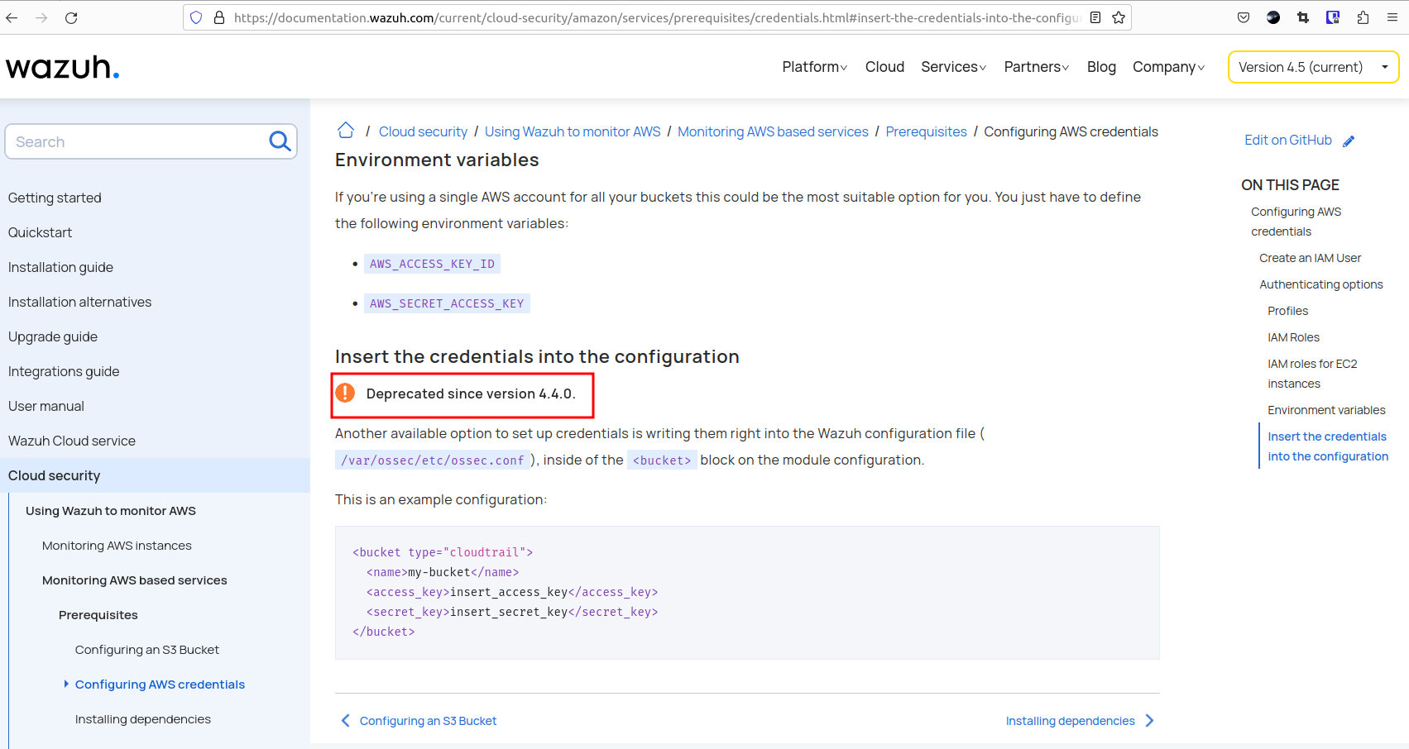The height and width of the screenshot is (749, 1409).
Task: Open Installing dependencies sidebar item
Action: [143, 719]
